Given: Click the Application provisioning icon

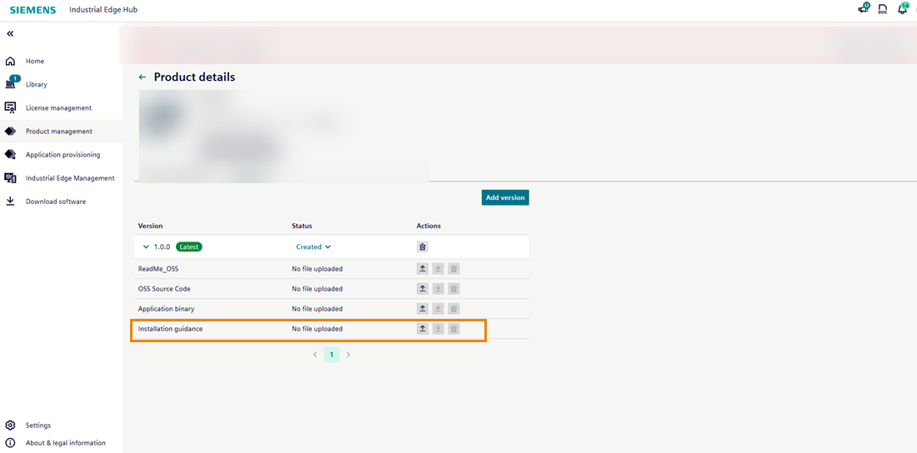Looking at the screenshot, I should [x=10, y=155].
